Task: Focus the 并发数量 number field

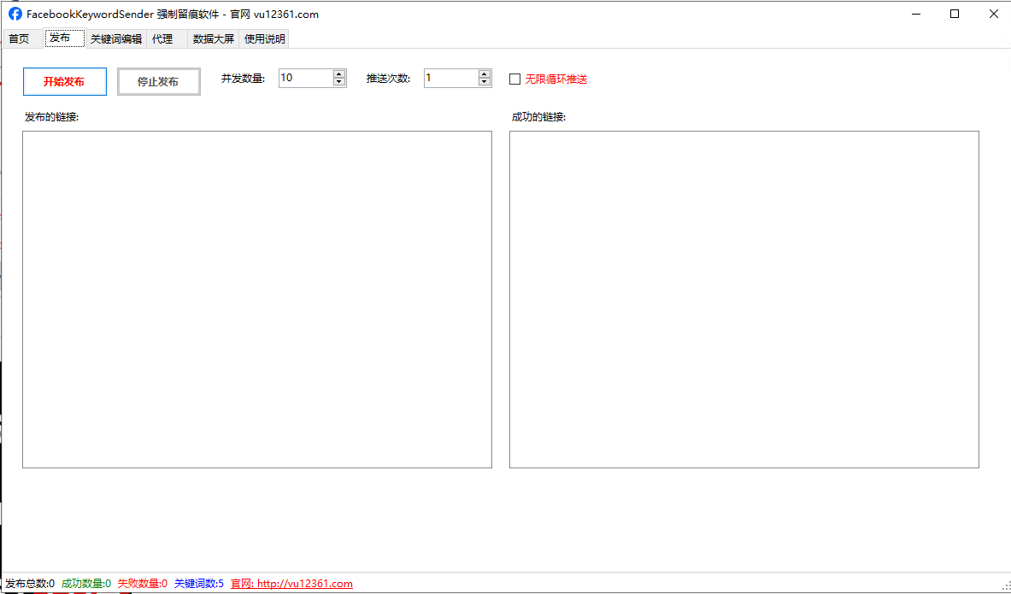Action: click(305, 78)
